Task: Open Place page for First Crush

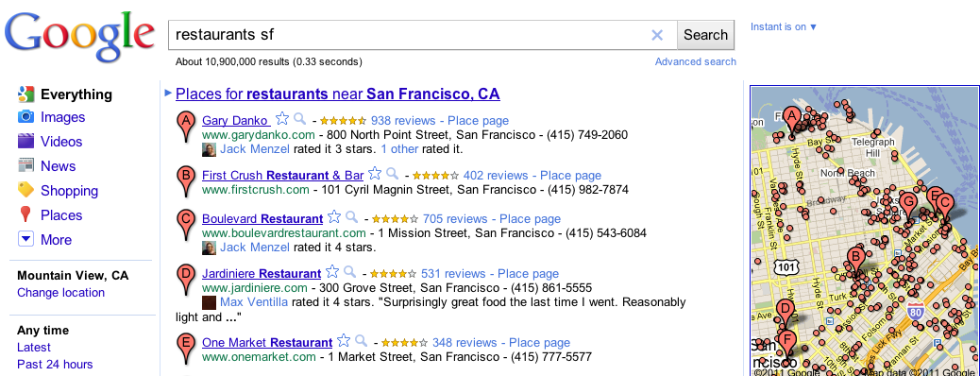Action: pos(570,175)
